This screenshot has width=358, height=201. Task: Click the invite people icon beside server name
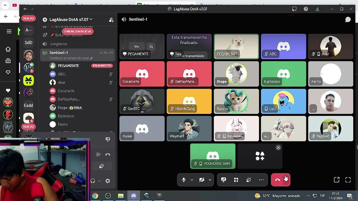tap(111, 20)
